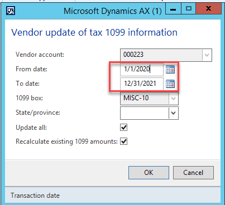The height and width of the screenshot is (205, 225).
Task: Click the Transaction date status bar text
Action: [x=35, y=196]
